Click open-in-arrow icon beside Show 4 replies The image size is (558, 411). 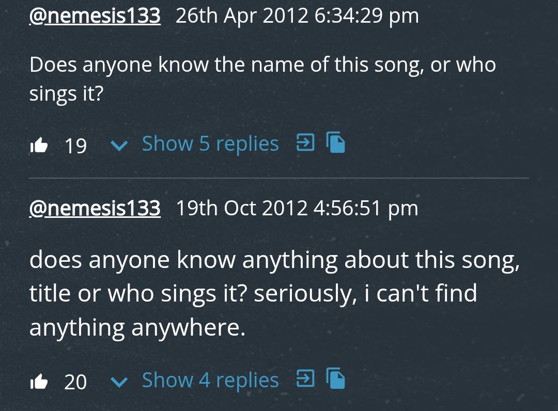[305, 379]
